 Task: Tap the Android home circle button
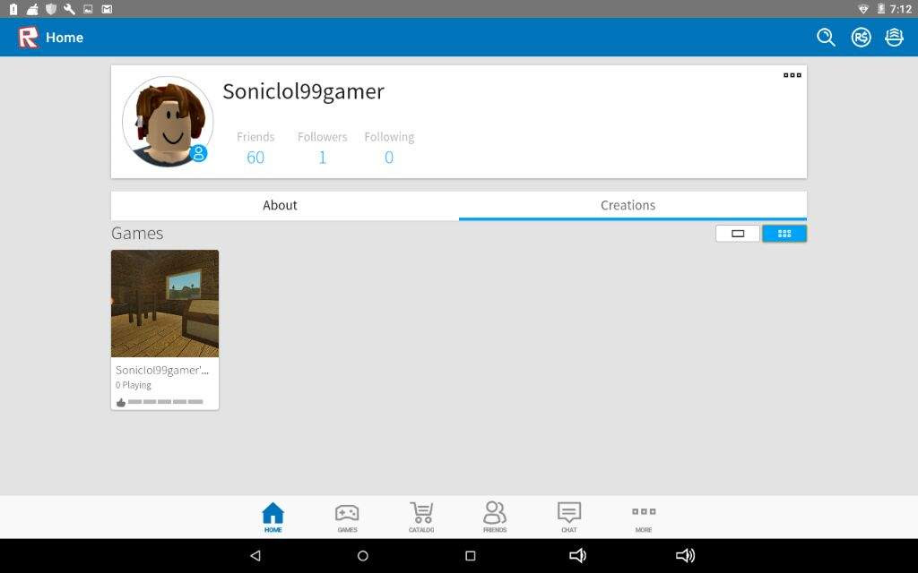click(362, 555)
